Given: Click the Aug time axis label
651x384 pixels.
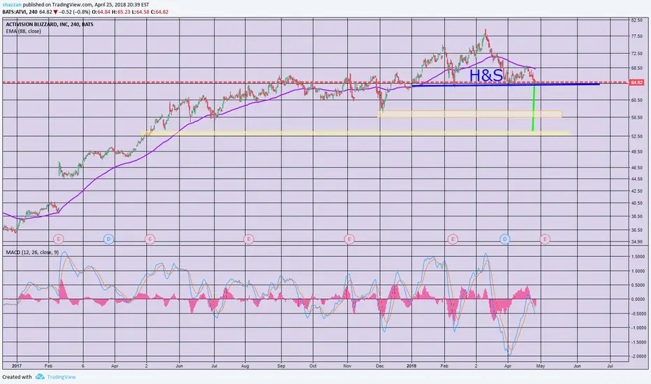Looking at the screenshot, I should [x=245, y=366].
